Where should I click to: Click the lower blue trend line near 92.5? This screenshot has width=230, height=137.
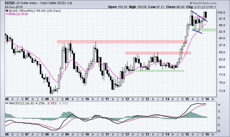tap(197, 31)
